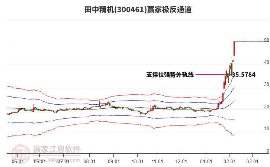Click the x-axis date 07-01
270x167 pixels.
[x=63, y=162]
